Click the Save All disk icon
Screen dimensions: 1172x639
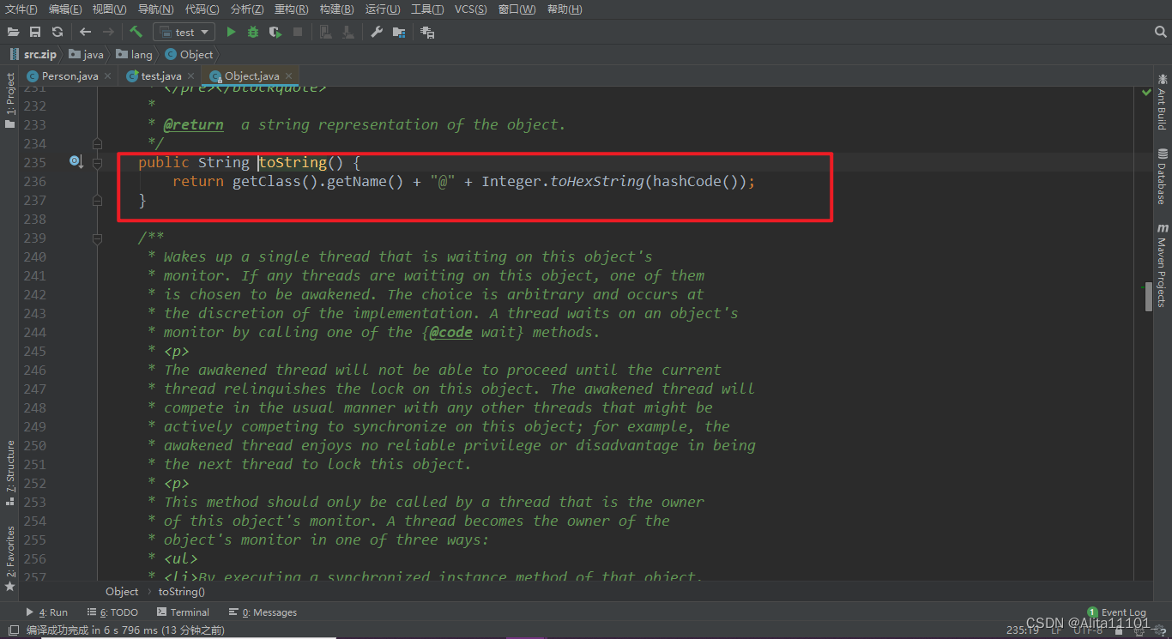pos(35,32)
